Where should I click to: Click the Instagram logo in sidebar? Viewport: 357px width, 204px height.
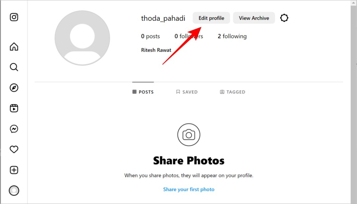(x=14, y=17)
